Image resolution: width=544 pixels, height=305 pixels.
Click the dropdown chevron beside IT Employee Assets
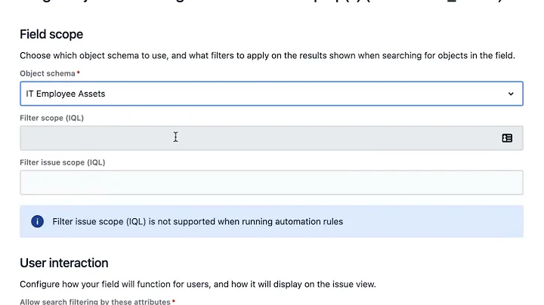(x=511, y=94)
